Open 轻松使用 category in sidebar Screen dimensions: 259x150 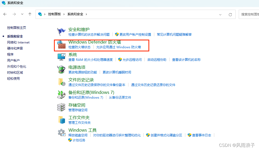13,78
